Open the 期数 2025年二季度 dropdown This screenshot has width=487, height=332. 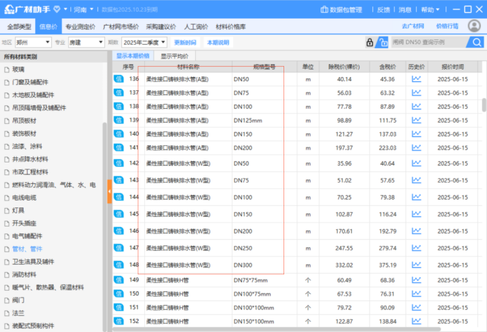tap(144, 43)
